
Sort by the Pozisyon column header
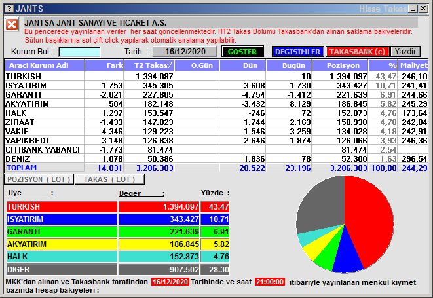340,65
